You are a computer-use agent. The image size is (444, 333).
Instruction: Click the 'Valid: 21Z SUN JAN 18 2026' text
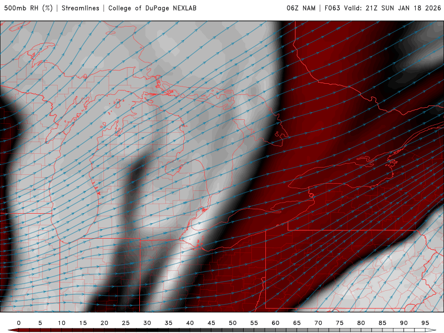pyautogui.click(x=392, y=8)
